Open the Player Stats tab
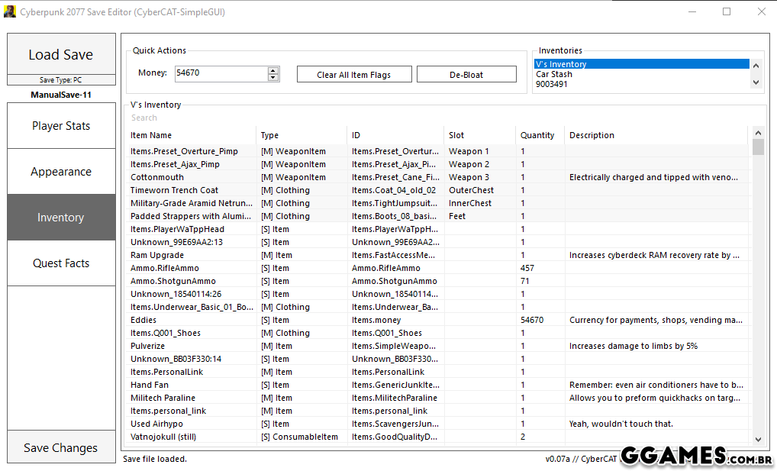This screenshot has height=471, width=777. pos(61,126)
